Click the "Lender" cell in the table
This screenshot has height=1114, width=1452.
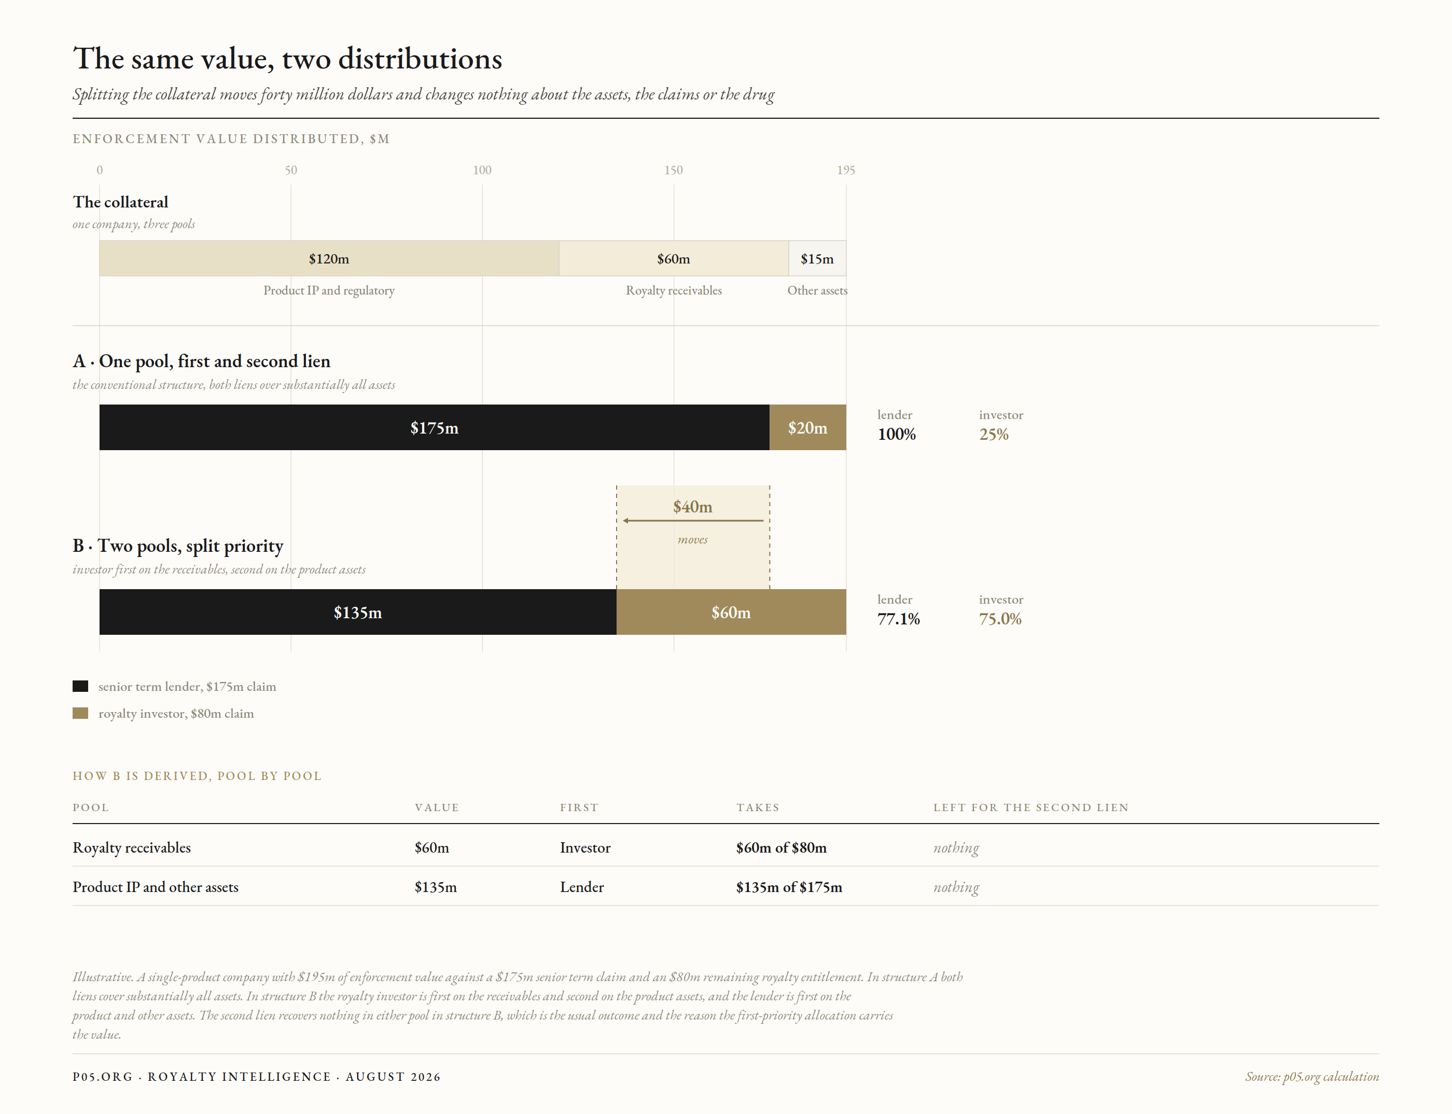coord(581,887)
